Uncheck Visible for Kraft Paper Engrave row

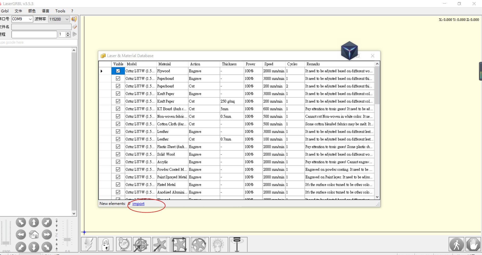(x=118, y=94)
